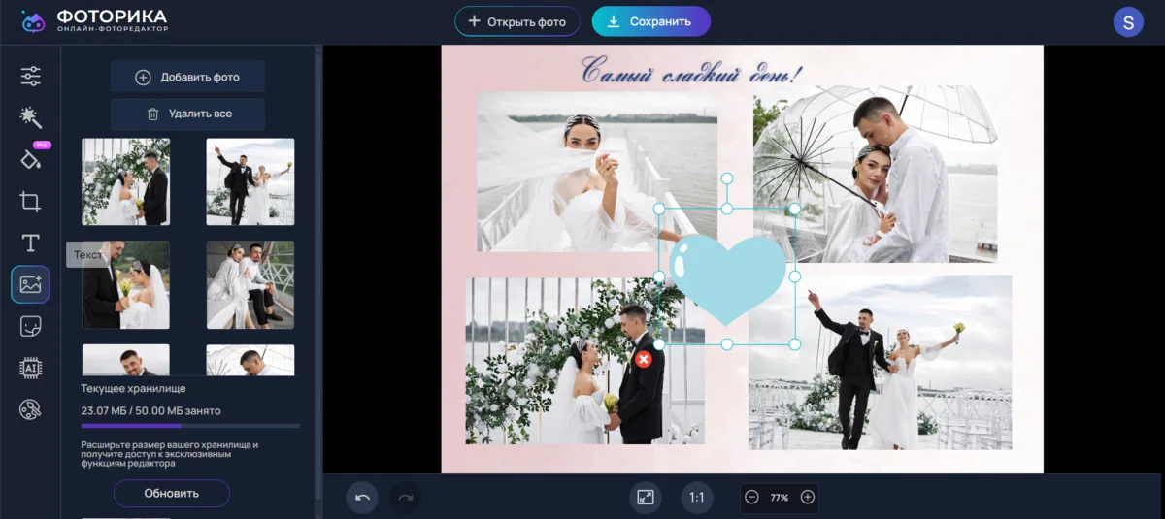Click the Сохранить button
Viewport: 1165px width, 519px height.
click(651, 21)
